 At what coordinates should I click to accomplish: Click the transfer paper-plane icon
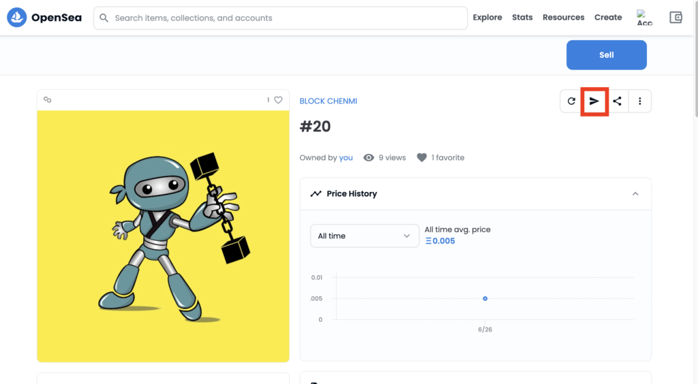tap(594, 101)
